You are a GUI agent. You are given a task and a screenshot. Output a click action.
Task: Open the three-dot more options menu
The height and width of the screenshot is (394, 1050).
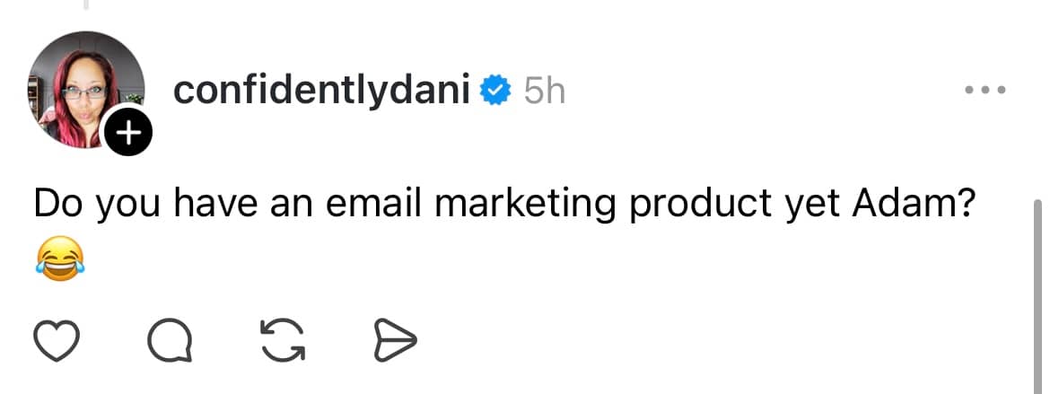984,90
